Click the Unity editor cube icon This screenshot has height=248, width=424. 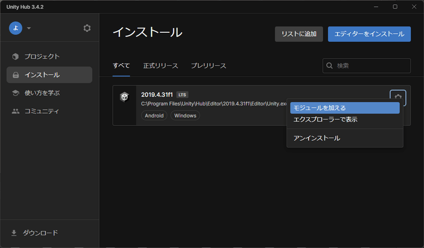[x=125, y=97]
